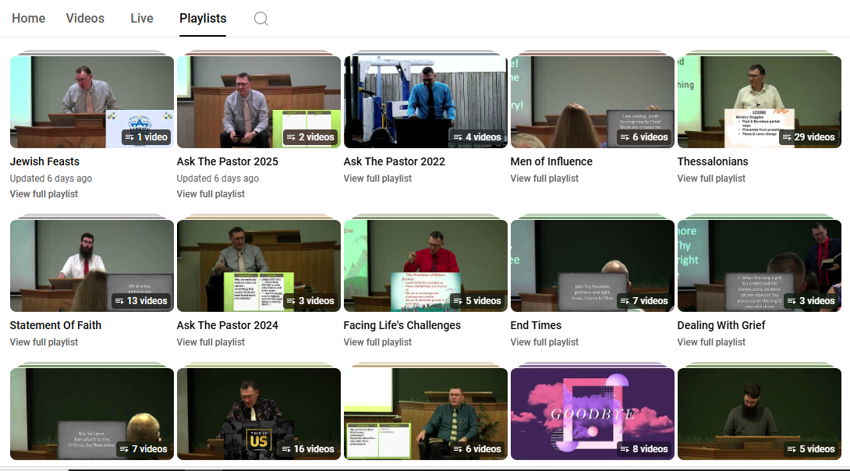Open the Jewish Feasts playlist thumbnail
The image size is (850, 471).
pyautogui.click(x=91, y=102)
